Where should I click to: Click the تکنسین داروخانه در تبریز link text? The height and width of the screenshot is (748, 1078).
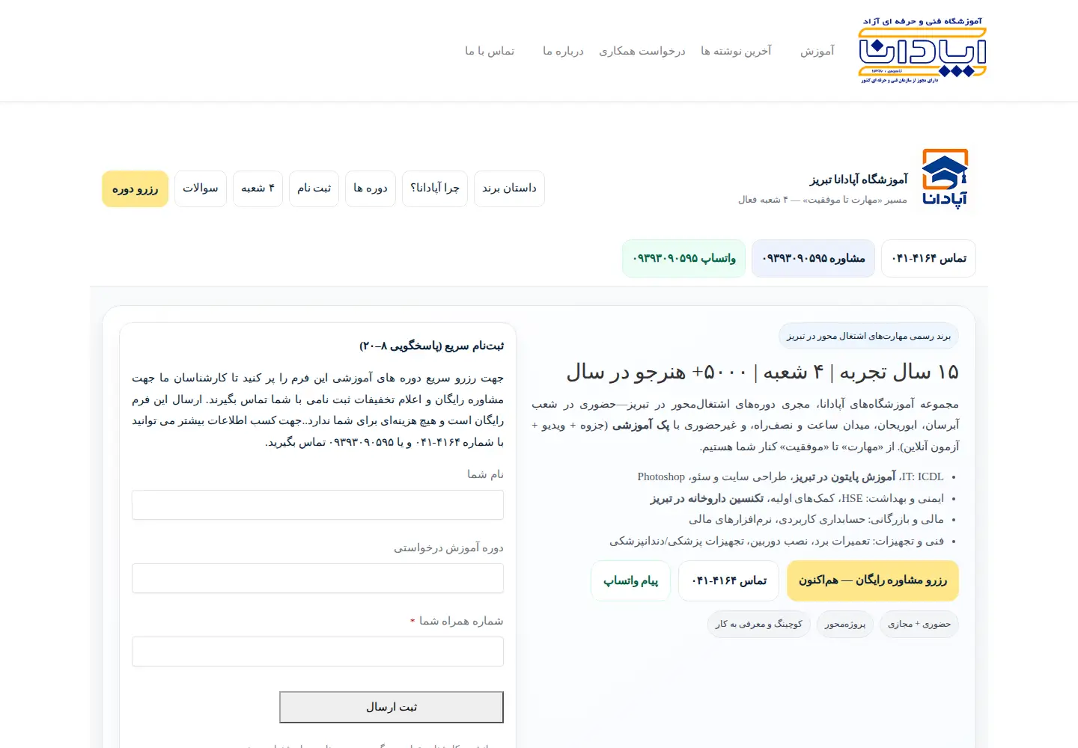point(707,498)
